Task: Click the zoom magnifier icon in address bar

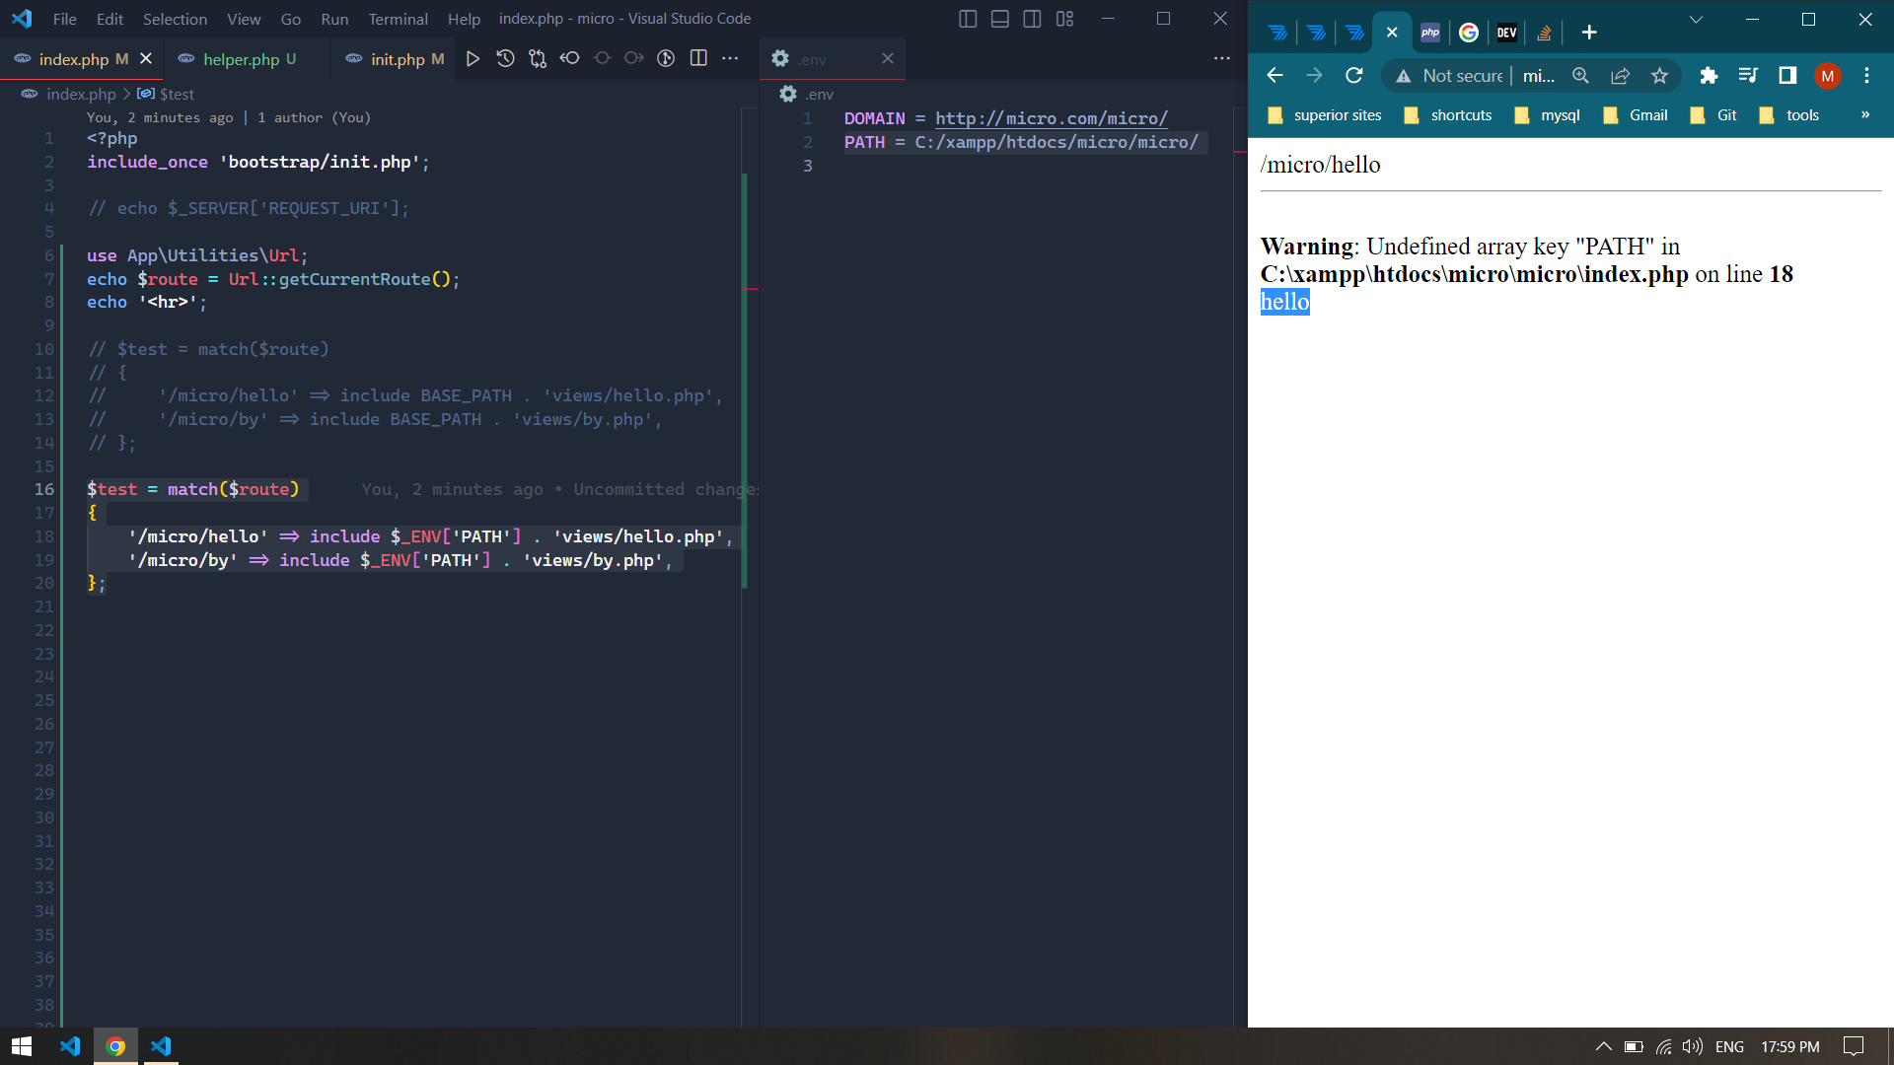Action: coord(1580,76)
